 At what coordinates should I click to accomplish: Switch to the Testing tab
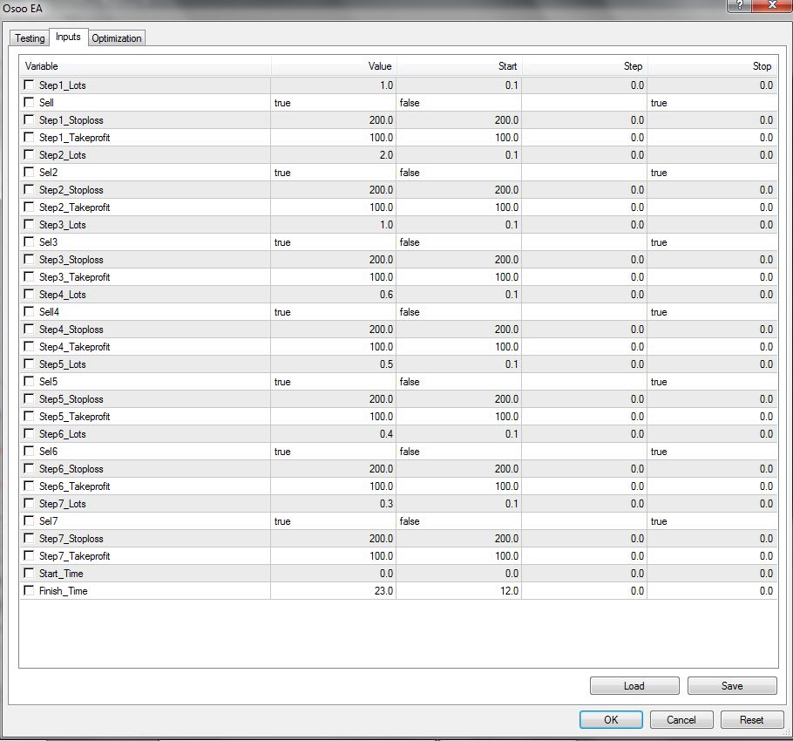(x=30, y=38)
